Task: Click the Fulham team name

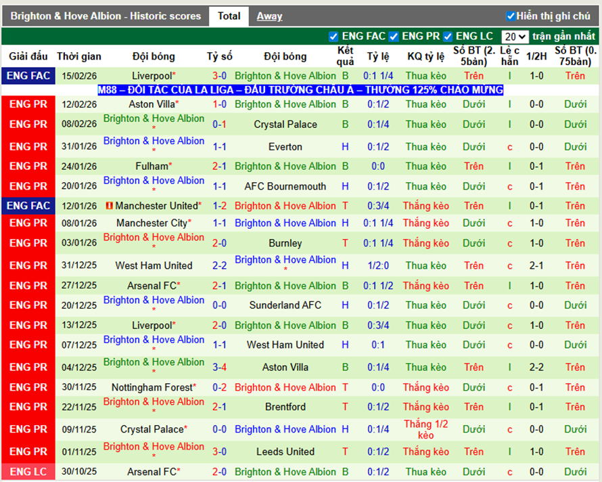Action: (154, 166)
